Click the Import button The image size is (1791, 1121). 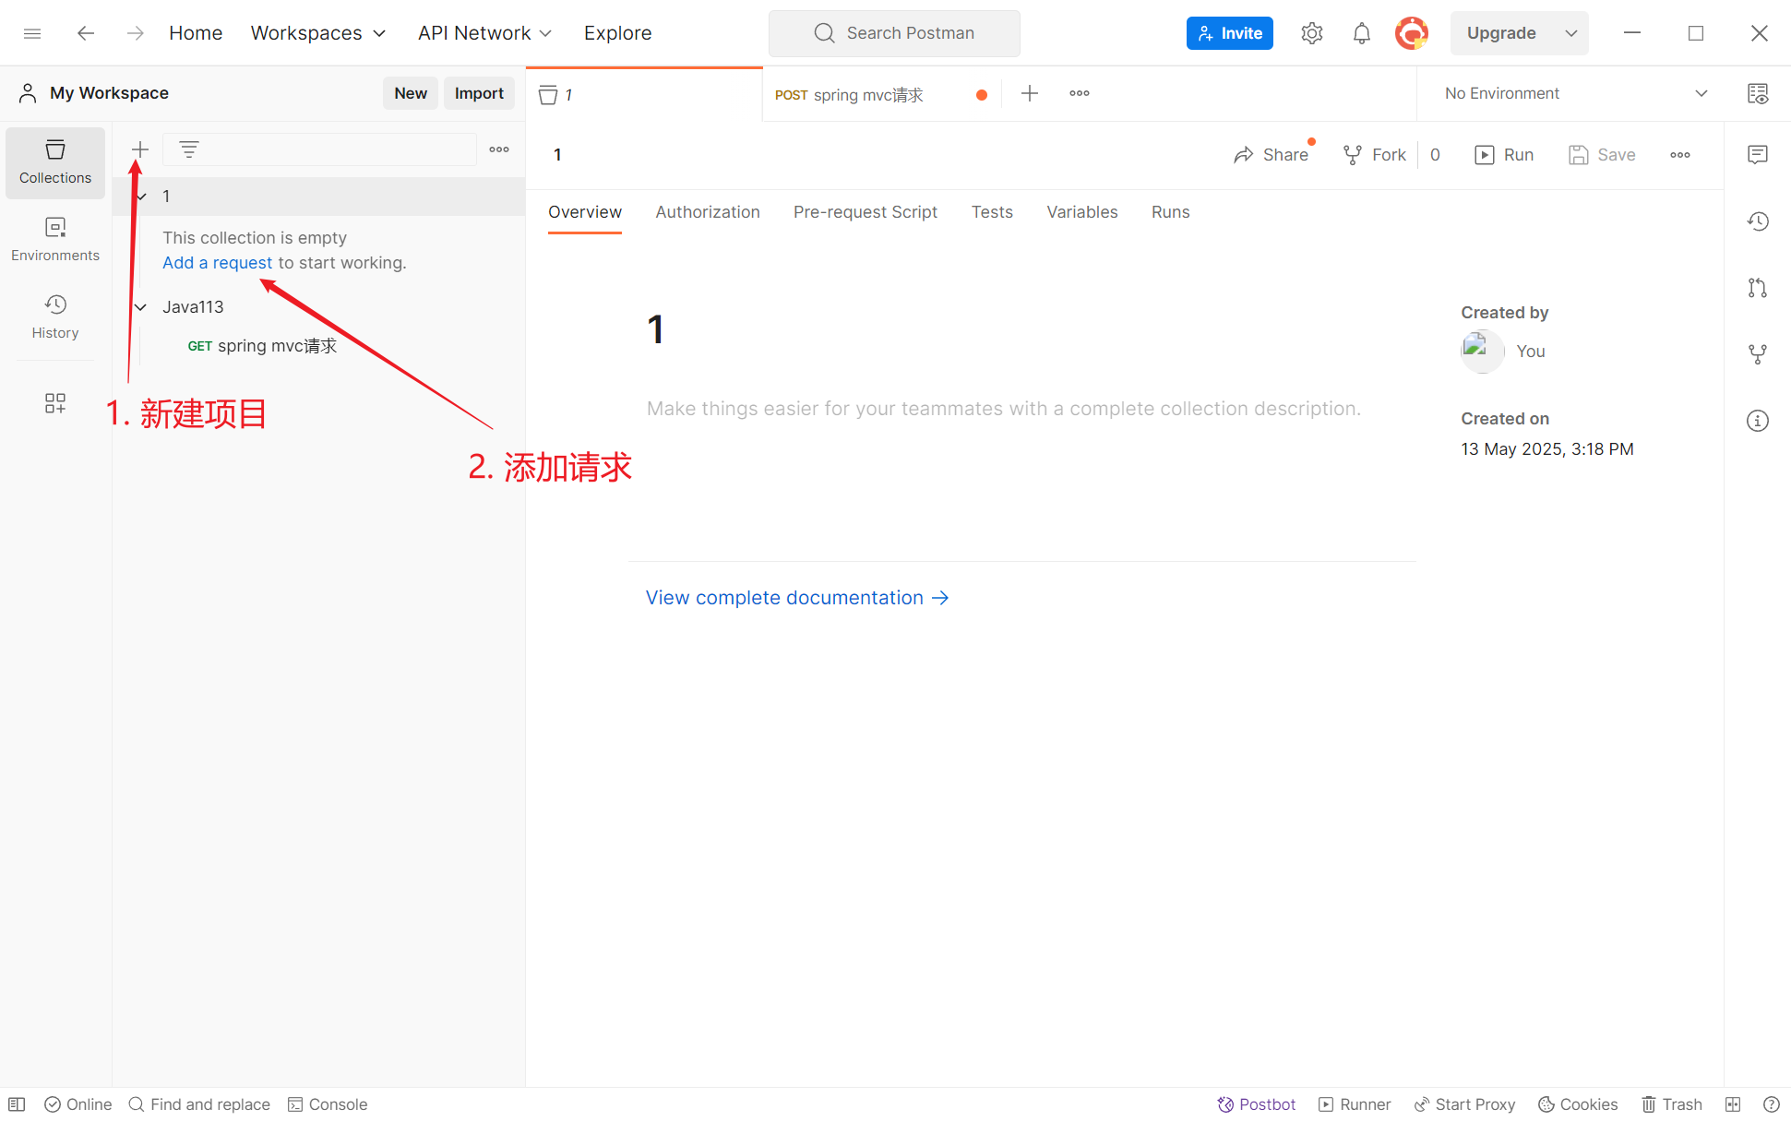click(x=478, y=93)
